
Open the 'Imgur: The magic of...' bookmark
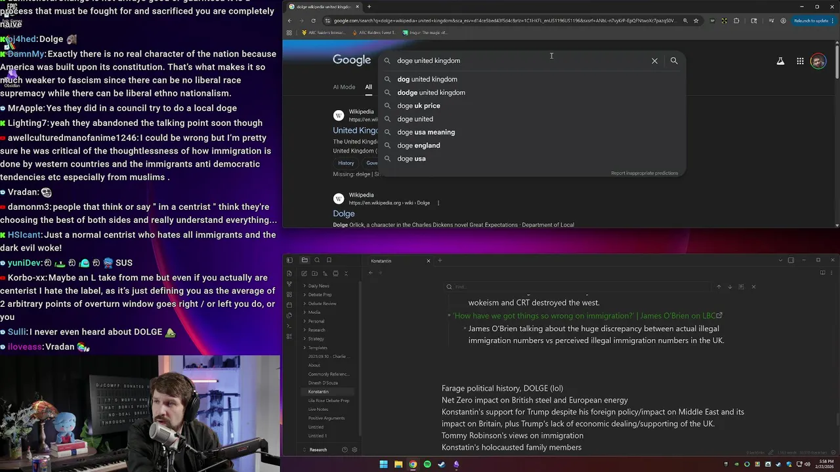tap(425, 32)
